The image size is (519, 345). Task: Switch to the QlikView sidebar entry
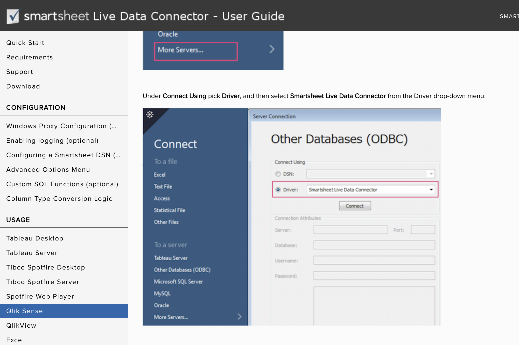pos(22,325)
